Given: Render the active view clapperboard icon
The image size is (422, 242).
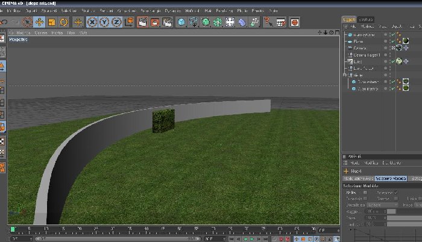Looking at the screenshot, I should [142, 22].
